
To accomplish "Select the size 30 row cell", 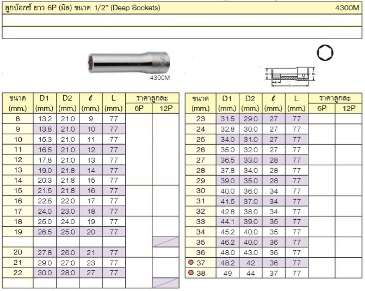I will [x=200, y=191].
